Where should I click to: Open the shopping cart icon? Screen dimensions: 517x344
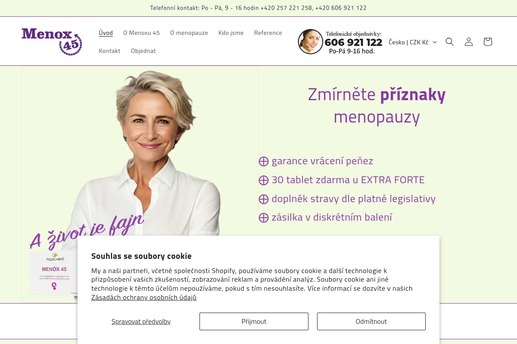[x=488, y=42]
